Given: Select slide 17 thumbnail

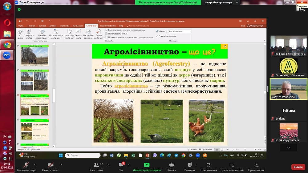Looking at the screenshot, I should [x=35, y=129].
